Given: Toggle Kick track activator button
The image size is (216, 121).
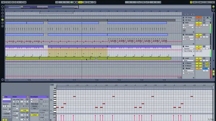Looking at the screenshot, I should click(x=199, y=23).
